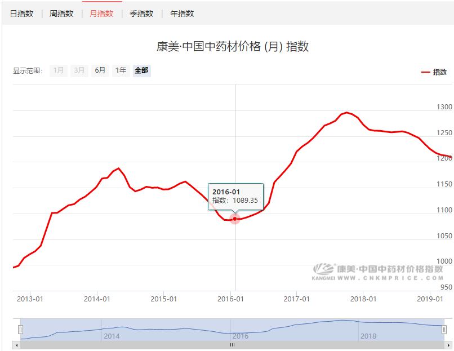Click the left navigator range handle

[x=21, y=329]
